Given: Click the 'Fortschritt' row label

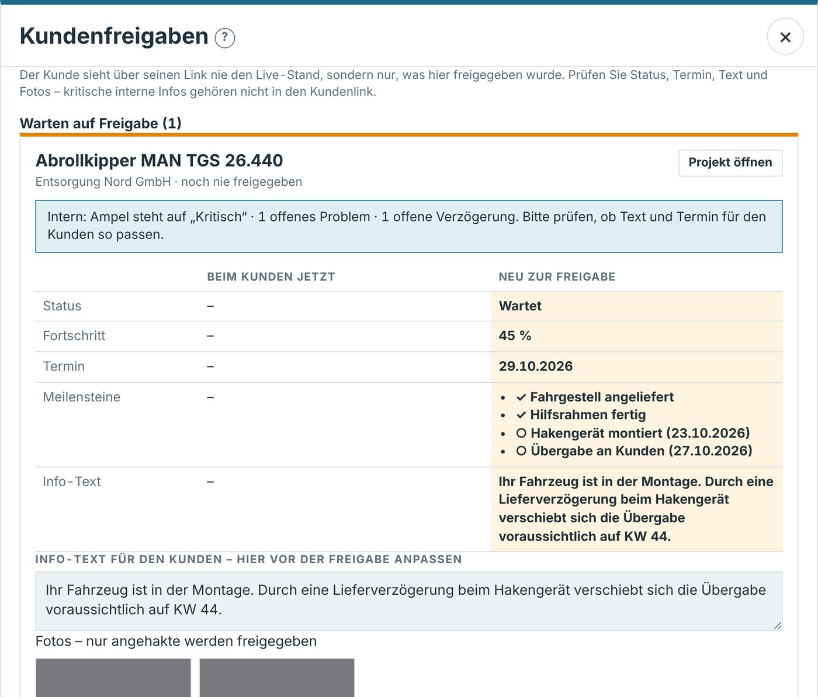Looking at the screenshot, I should click(x=74, y=336).
